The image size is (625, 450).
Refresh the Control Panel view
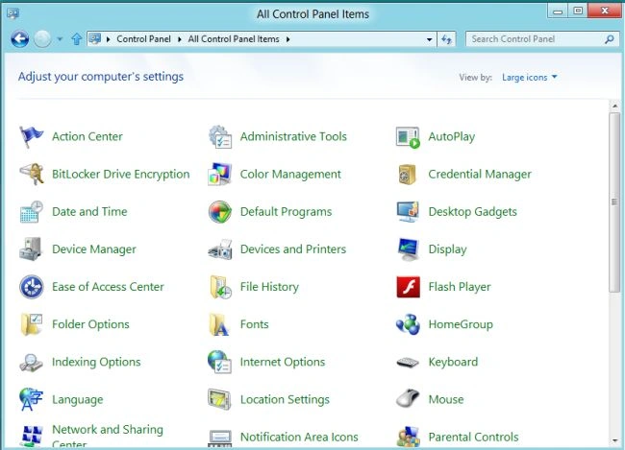pyautogui.click(x=446, y=39)
